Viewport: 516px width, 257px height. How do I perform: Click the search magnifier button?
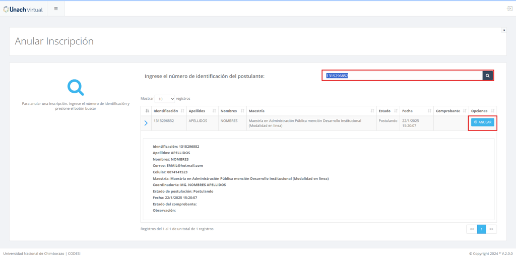point(487,76)
